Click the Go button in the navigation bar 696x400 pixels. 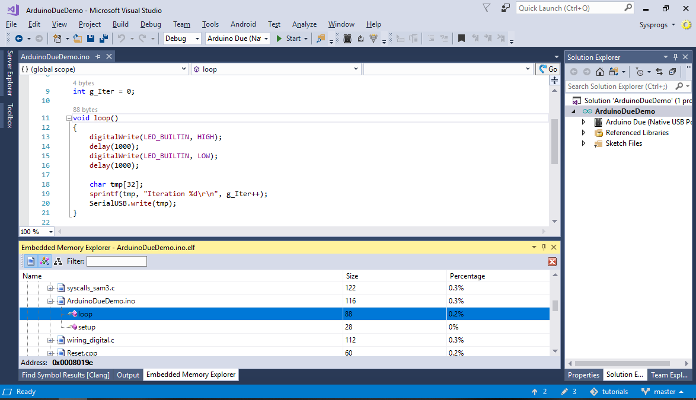coord(548,69)
